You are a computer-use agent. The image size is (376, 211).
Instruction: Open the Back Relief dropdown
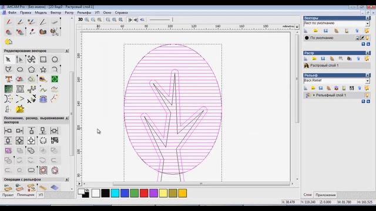point(367,81)
